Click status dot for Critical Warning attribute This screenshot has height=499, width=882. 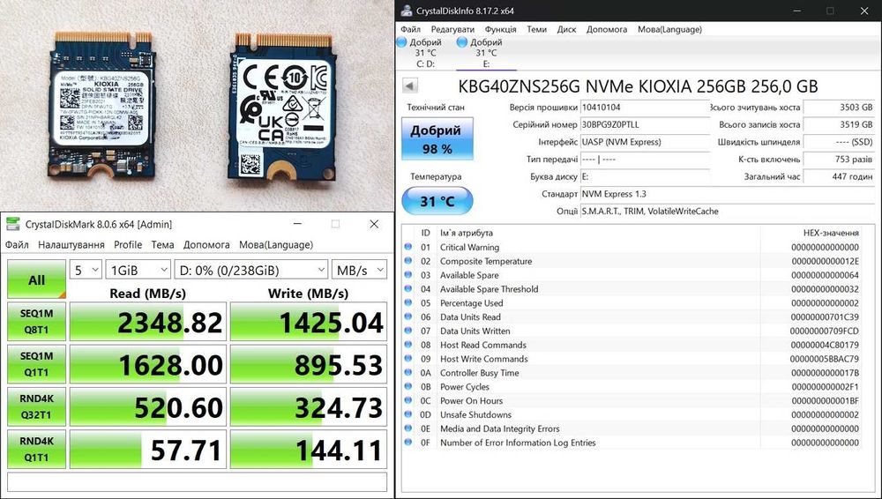408,247
